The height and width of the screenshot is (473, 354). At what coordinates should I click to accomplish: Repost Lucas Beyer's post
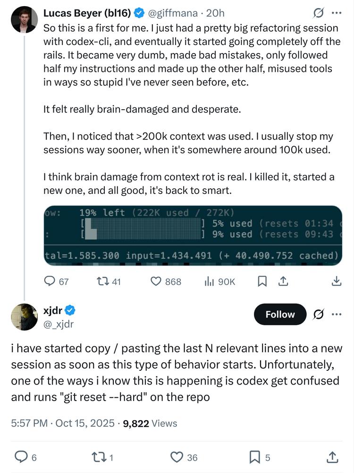102,281
